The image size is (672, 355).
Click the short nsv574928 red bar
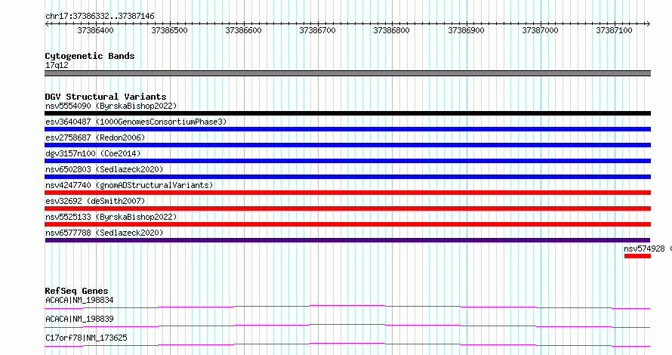pyautogui.click(x=637, y=256)
